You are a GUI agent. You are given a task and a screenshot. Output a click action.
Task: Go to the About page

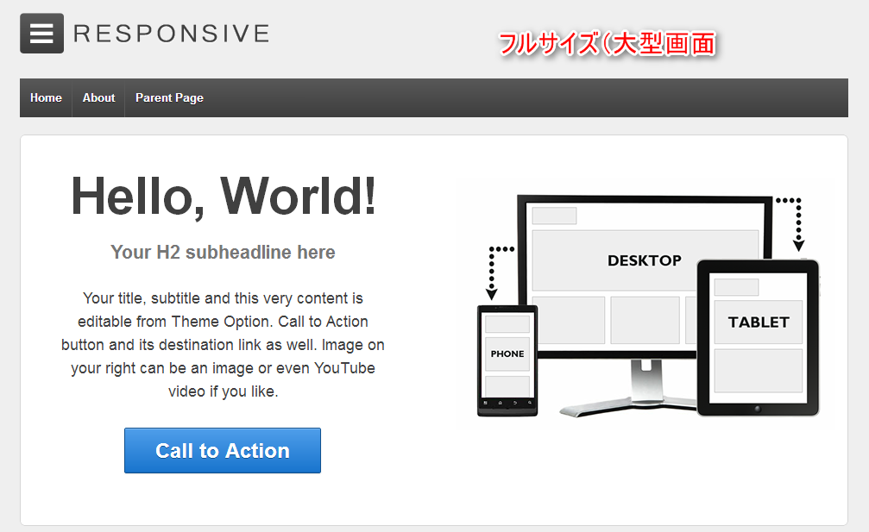tap(98, 98)
